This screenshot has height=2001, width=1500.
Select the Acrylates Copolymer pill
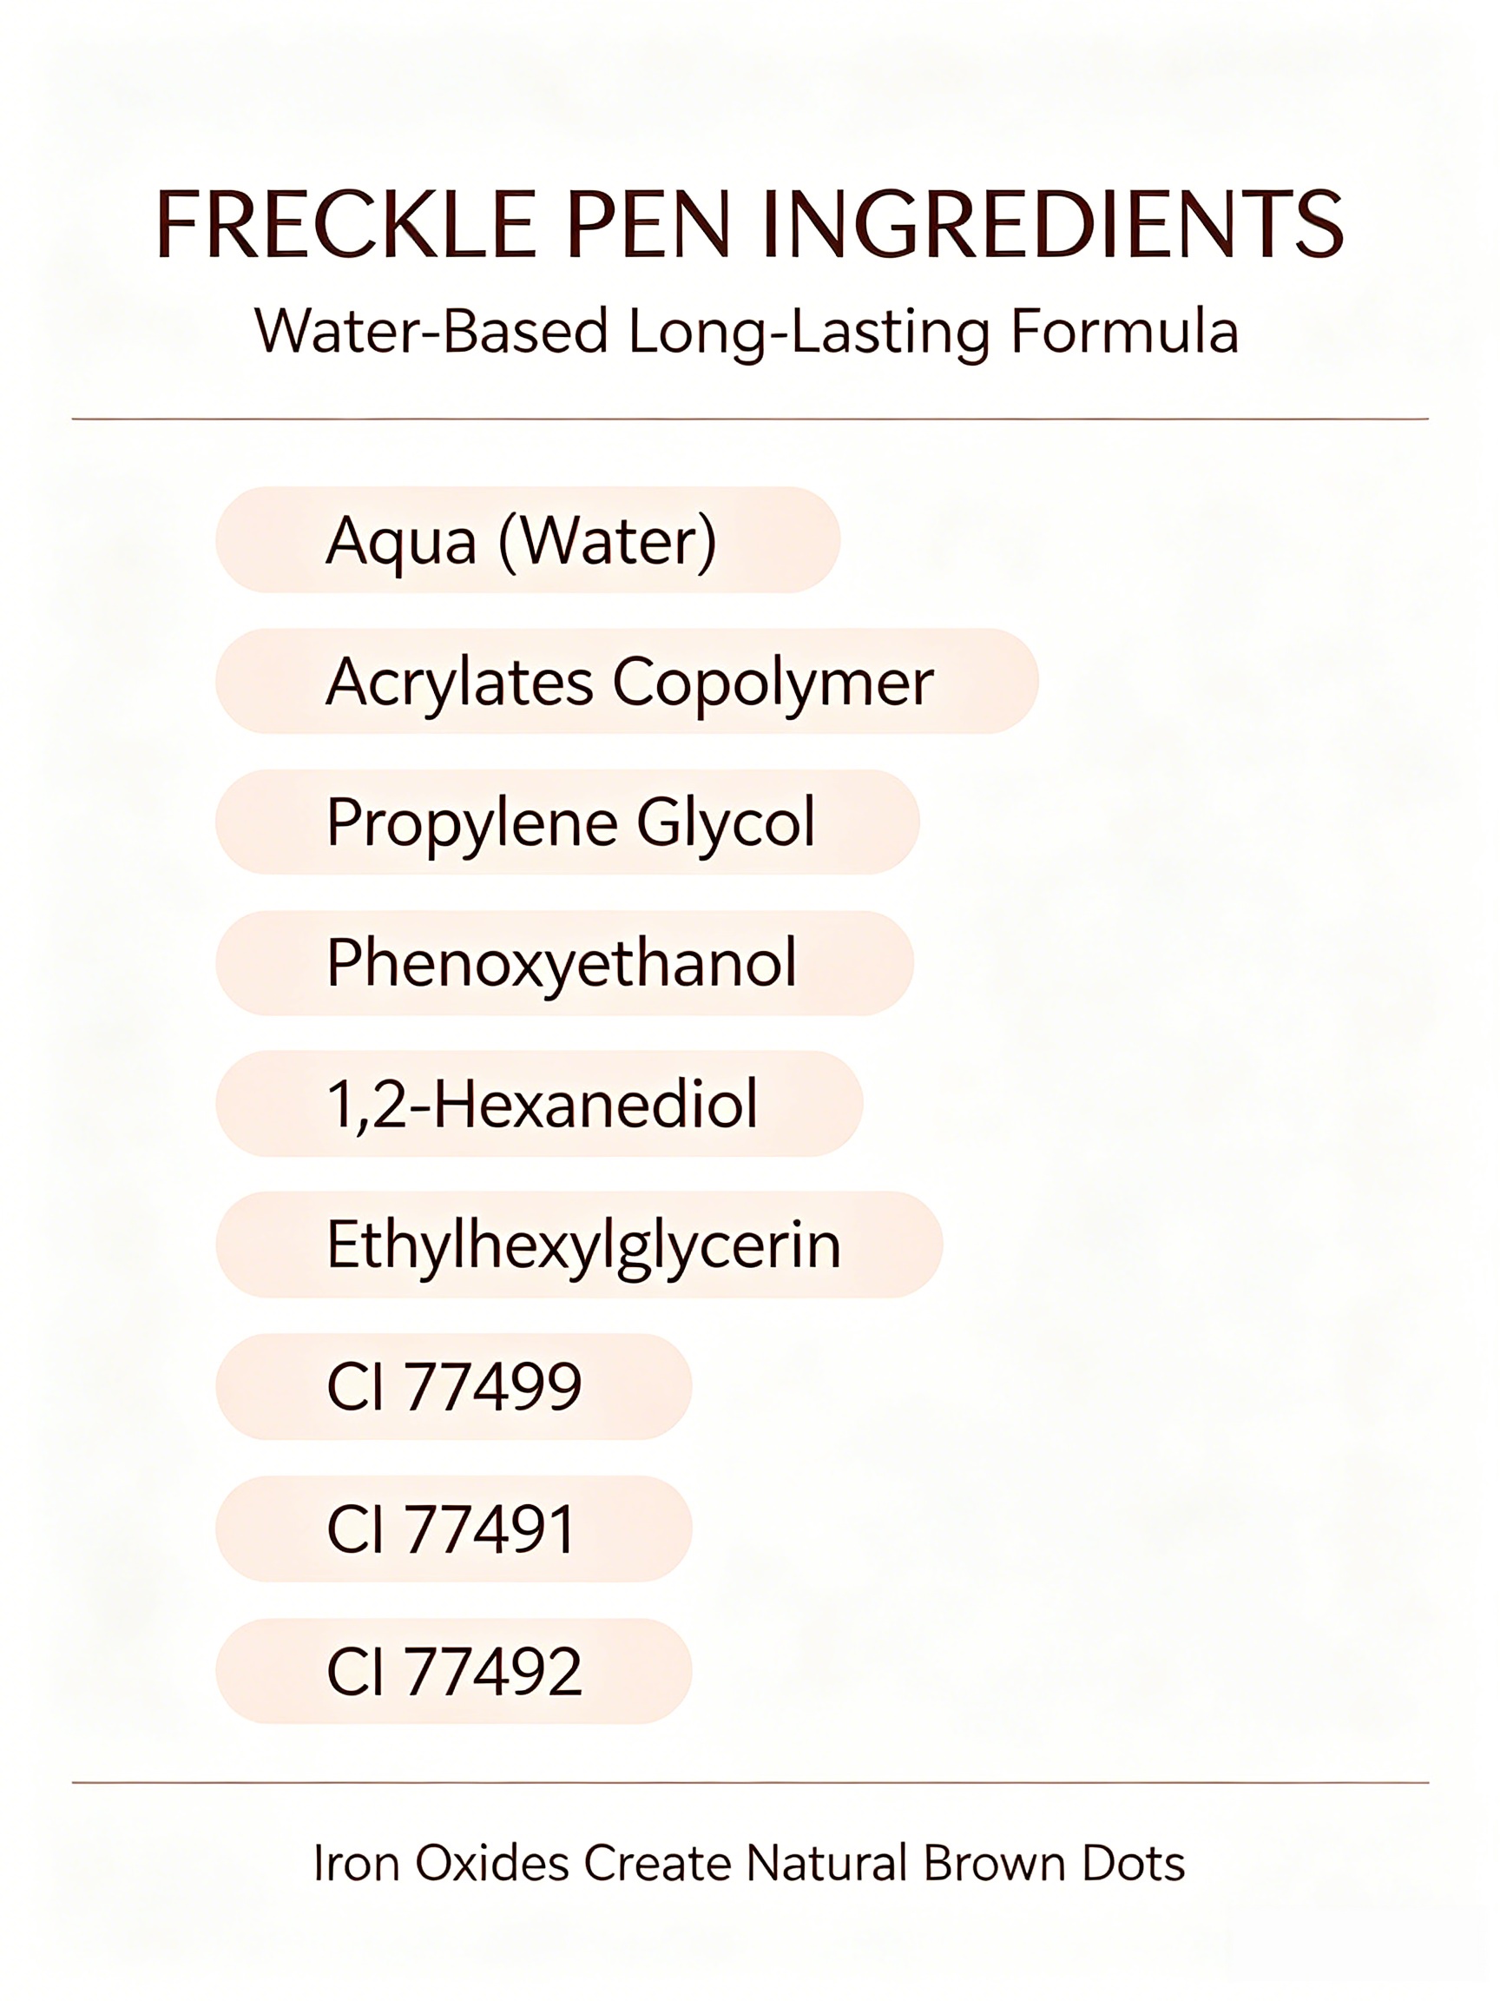coord(627,680)
